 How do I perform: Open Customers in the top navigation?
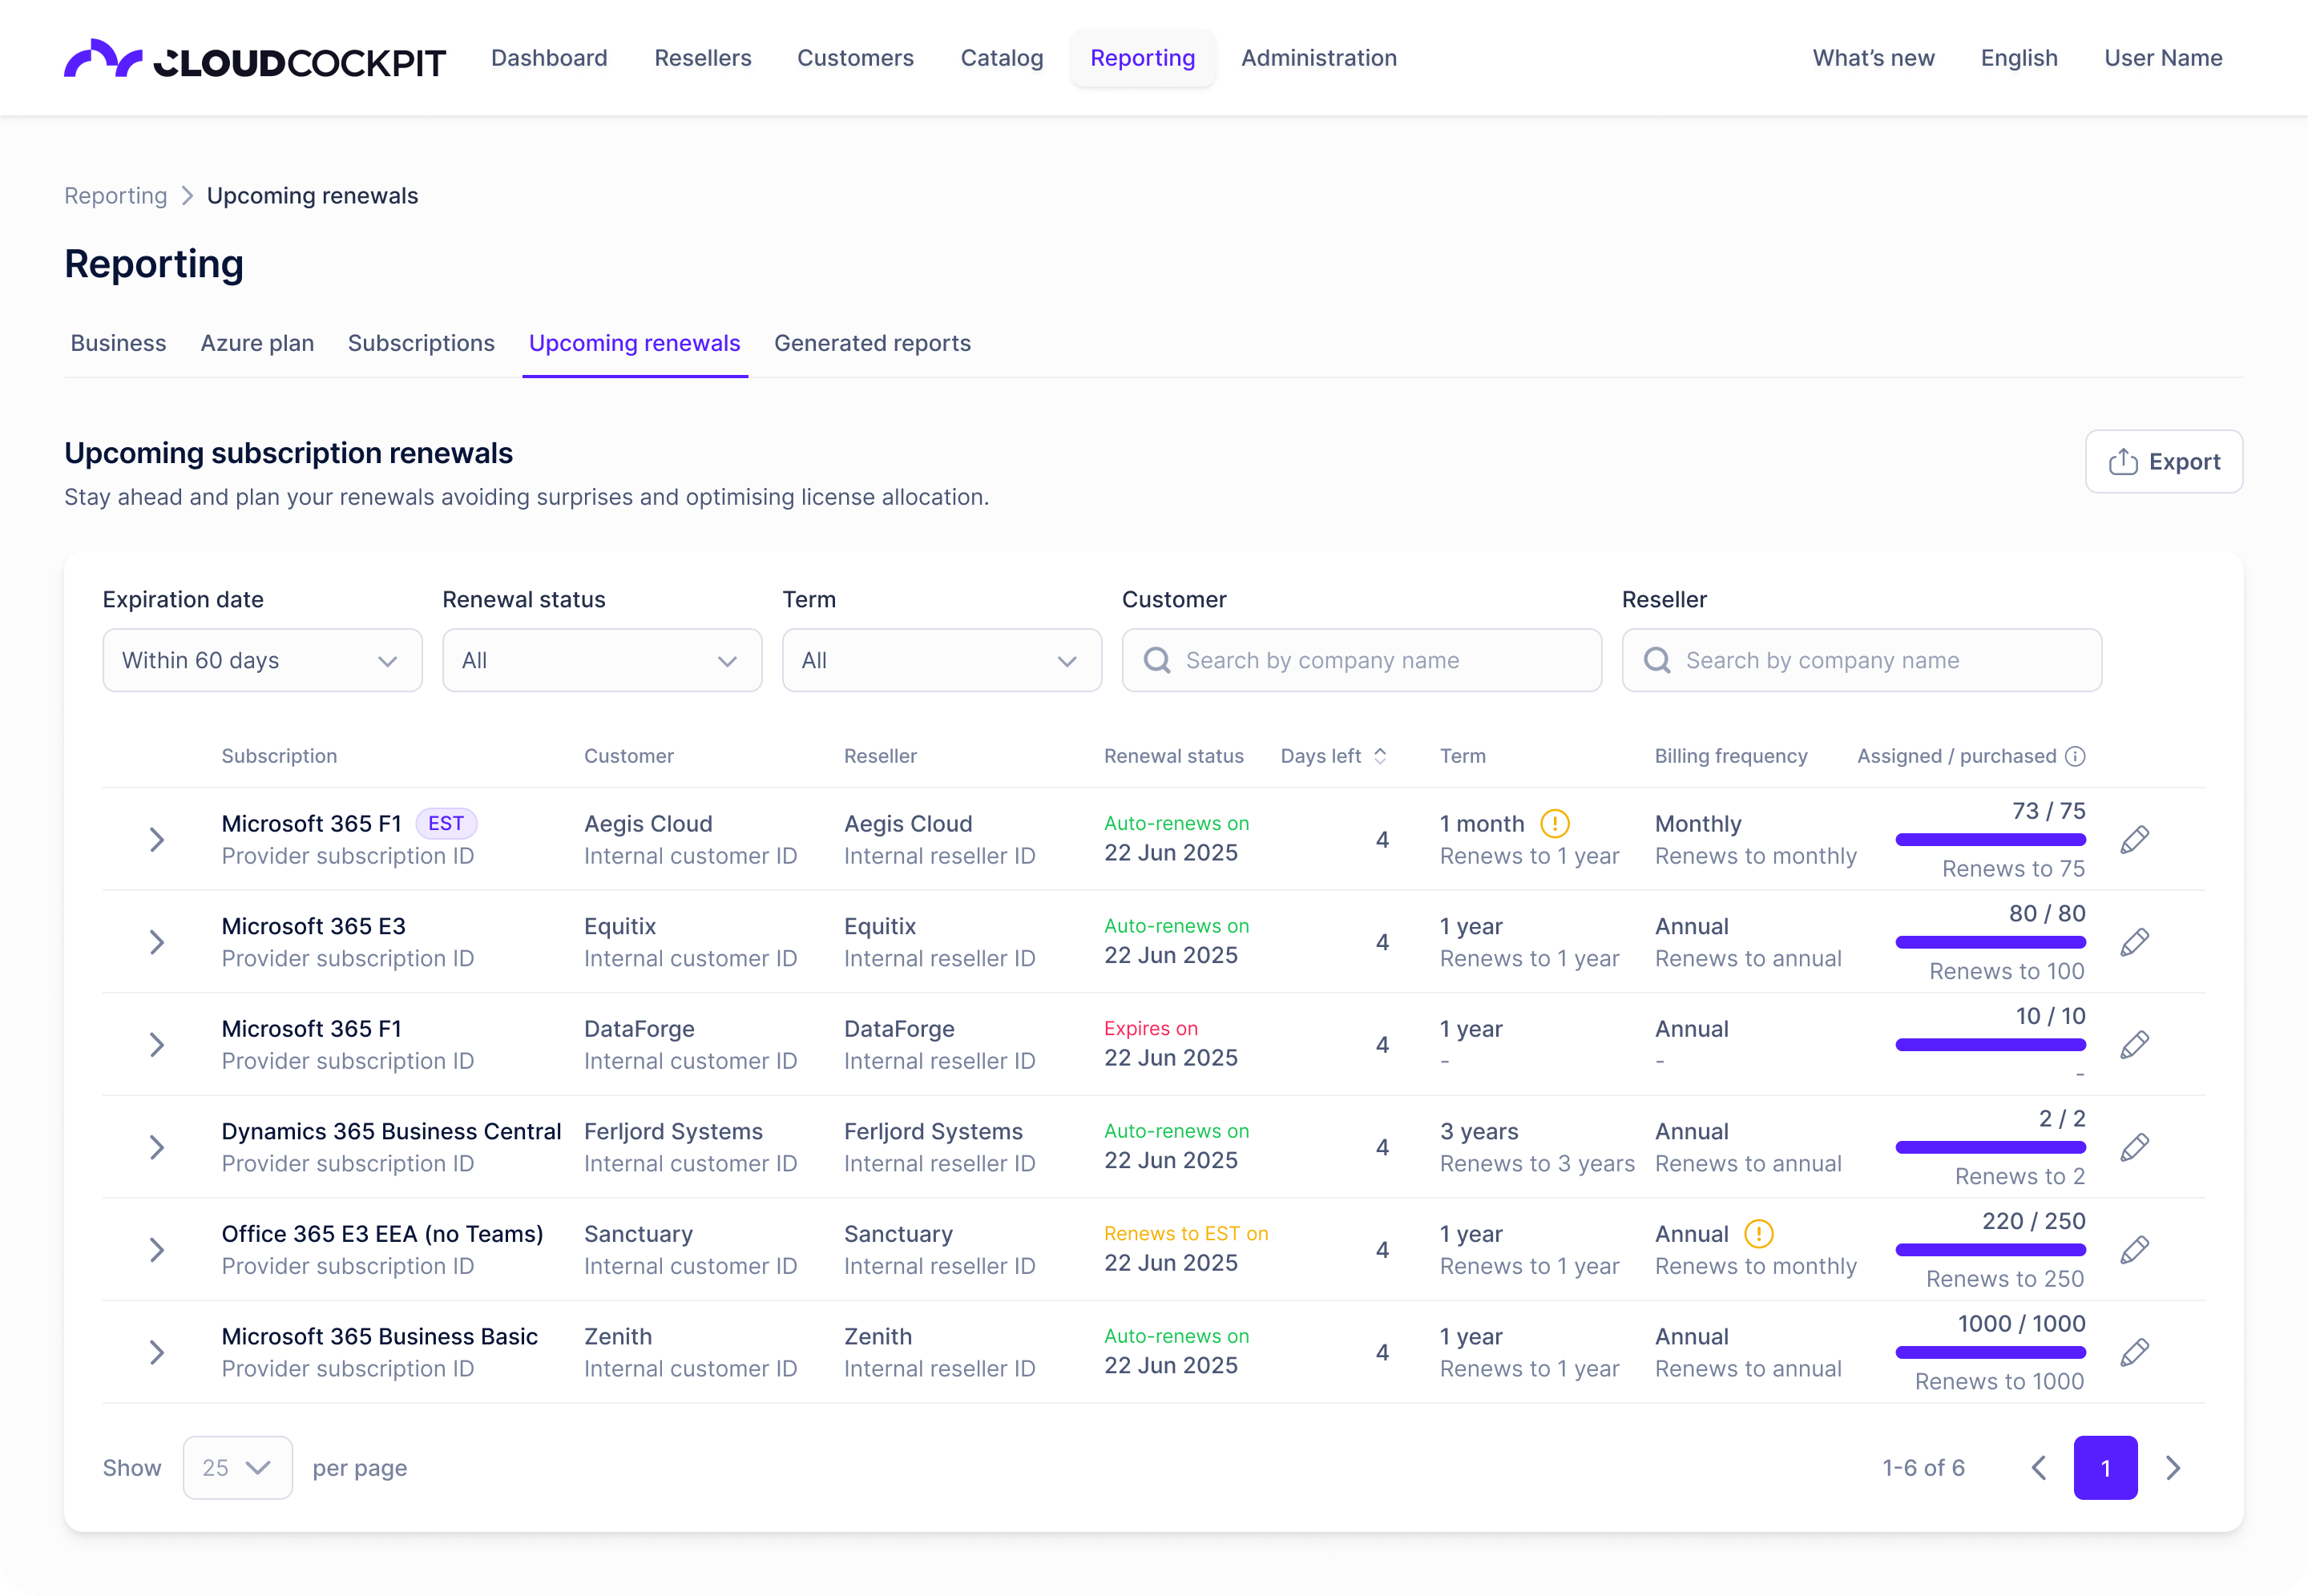pos(855,58)
